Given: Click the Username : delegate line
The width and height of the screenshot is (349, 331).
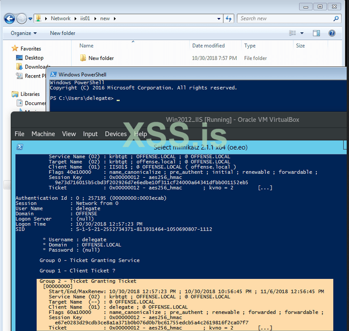Looking at the screenshot, I should click(75, 240).
